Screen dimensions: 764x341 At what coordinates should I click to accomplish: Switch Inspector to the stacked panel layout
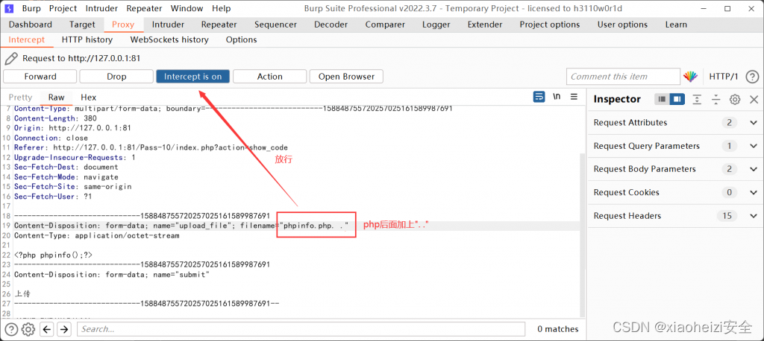click(662, 99)
